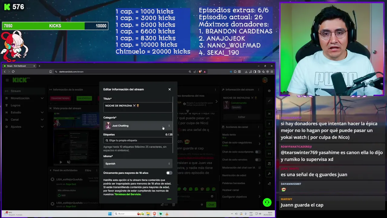Expand Restricción de edad chevron

259,175
